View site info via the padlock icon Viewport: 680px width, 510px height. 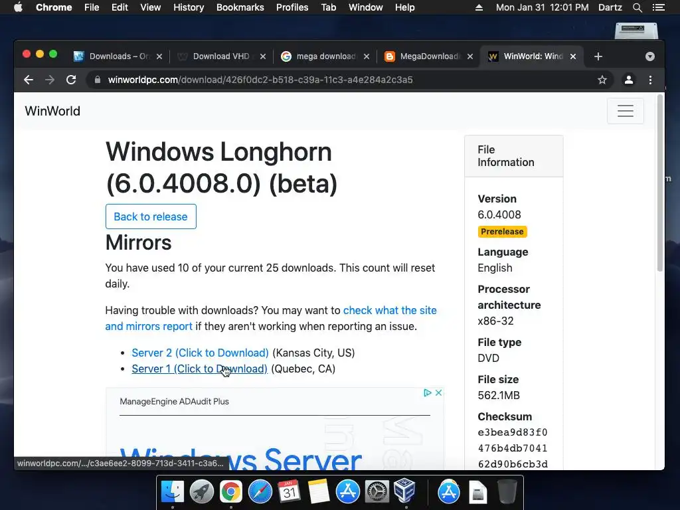(x=98, y=80)
